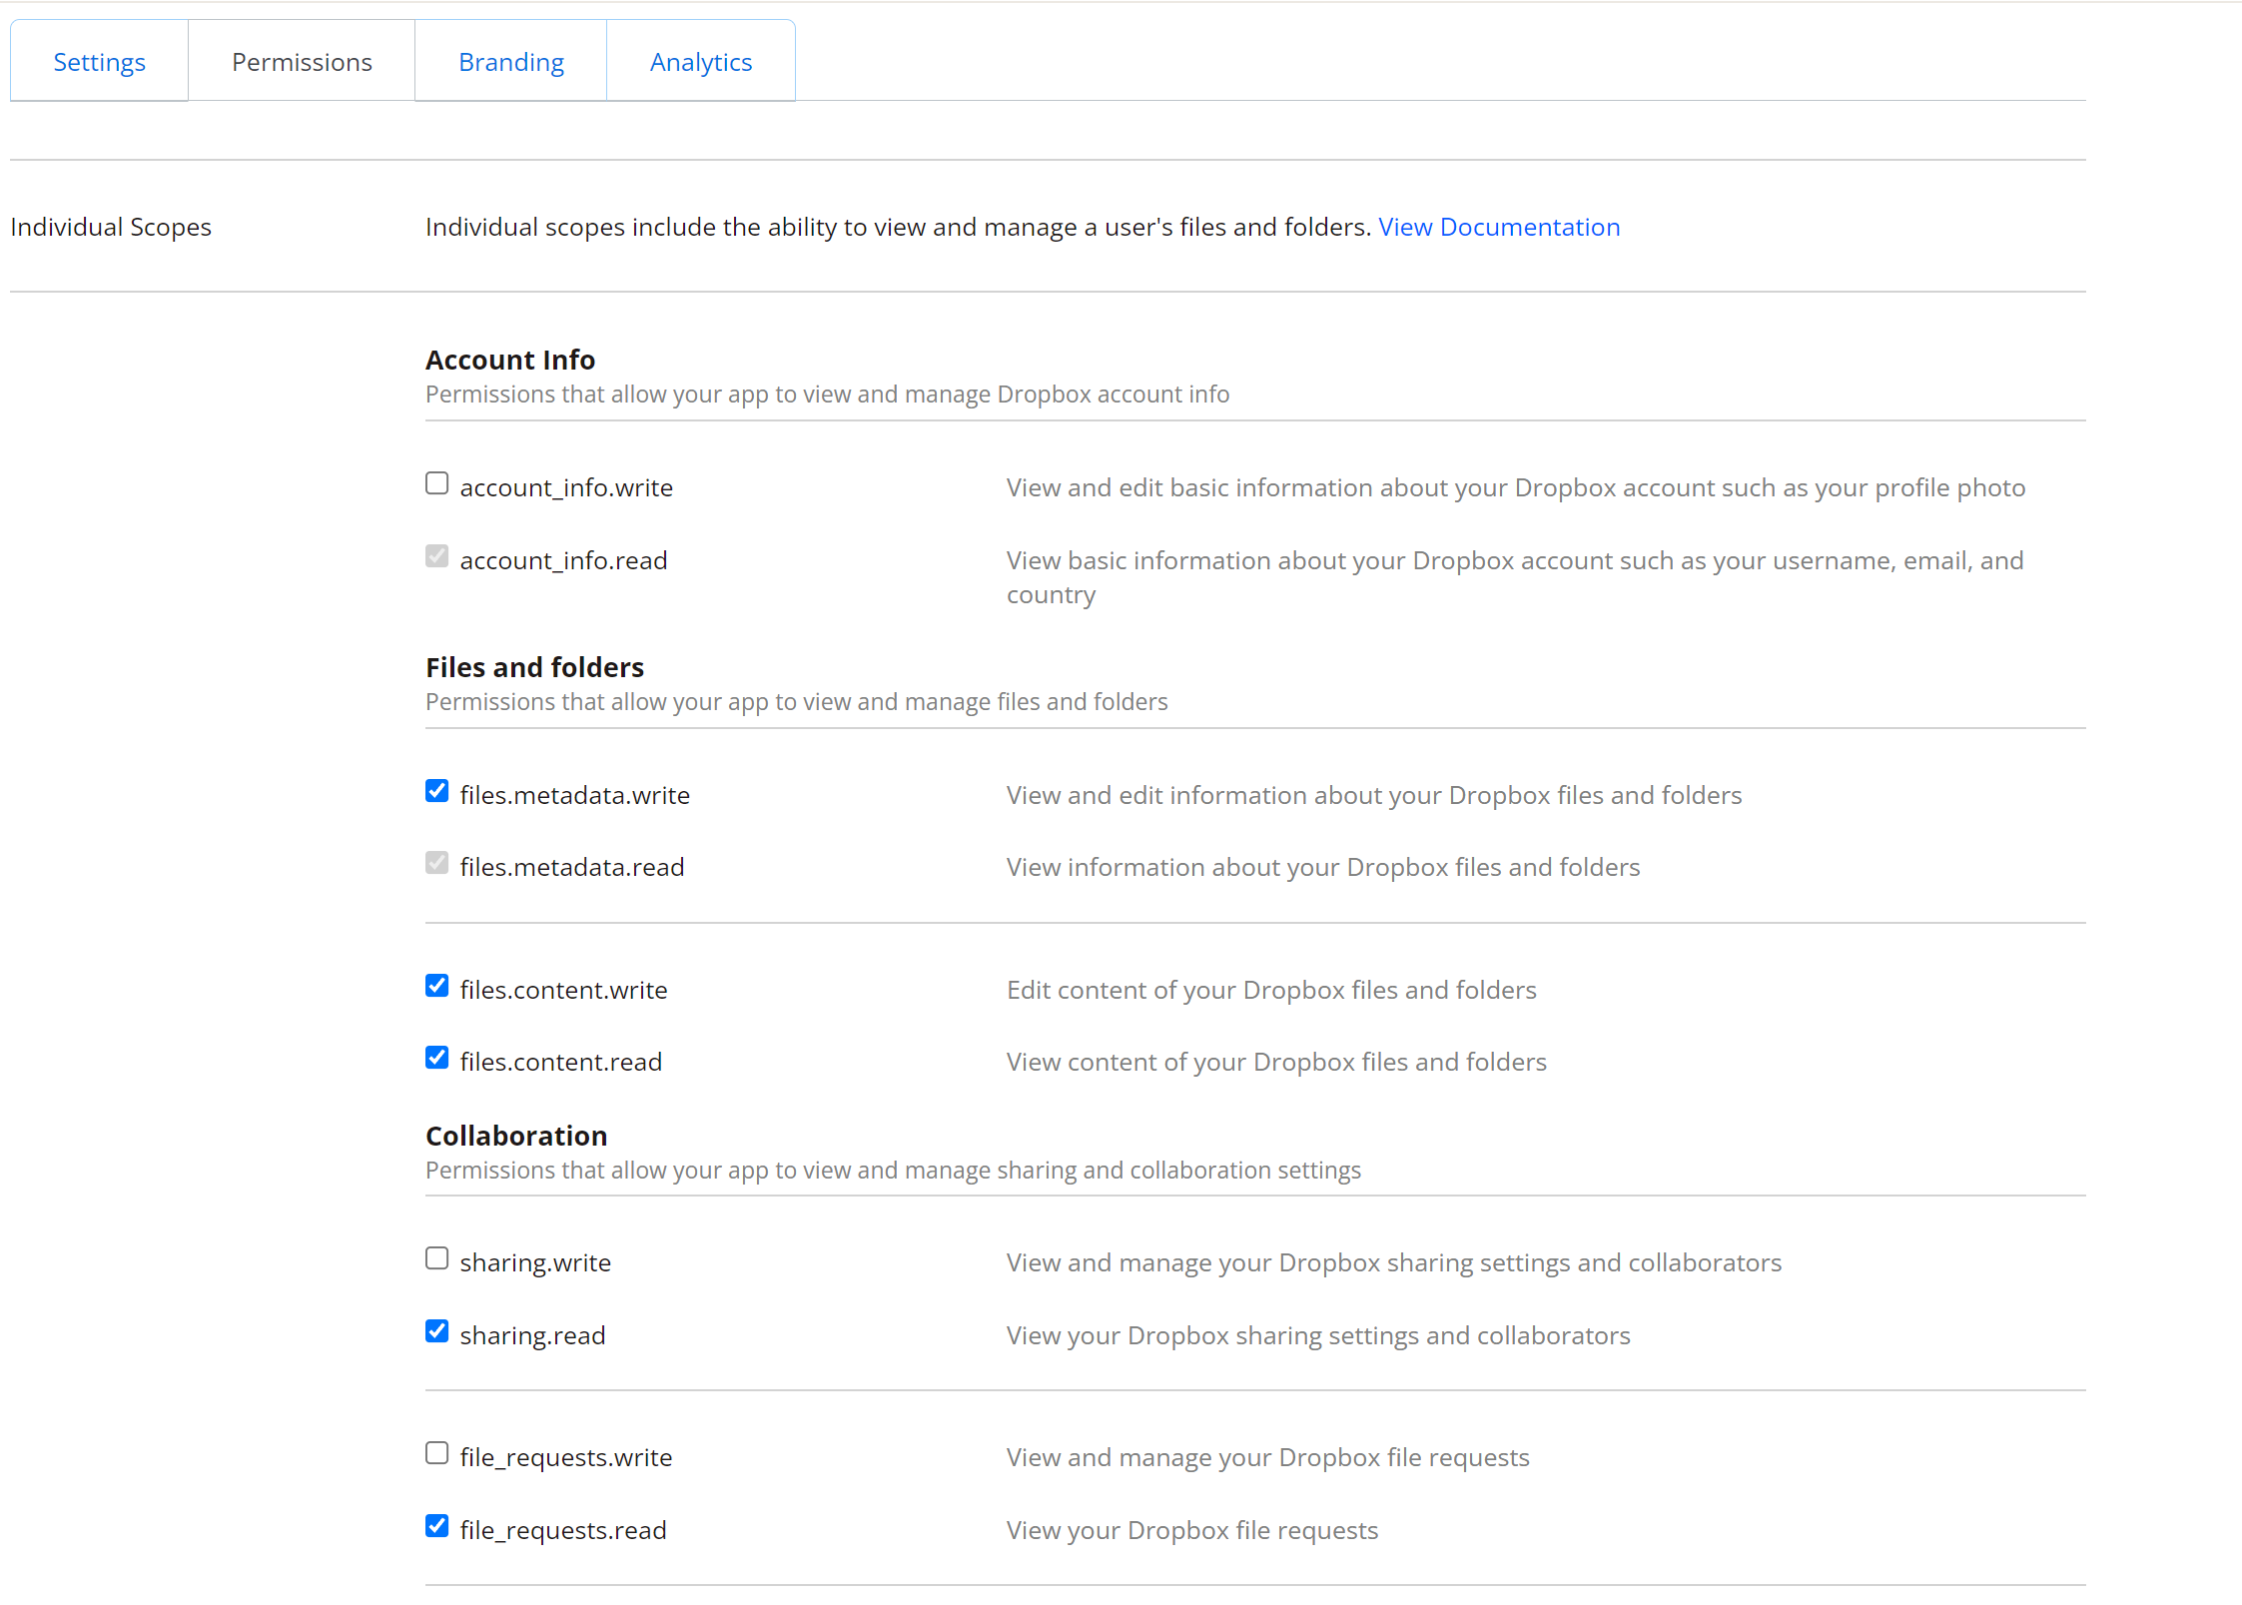Click the file_requests.read label text
The image size is (2242, 1605).
[562, 1530]
